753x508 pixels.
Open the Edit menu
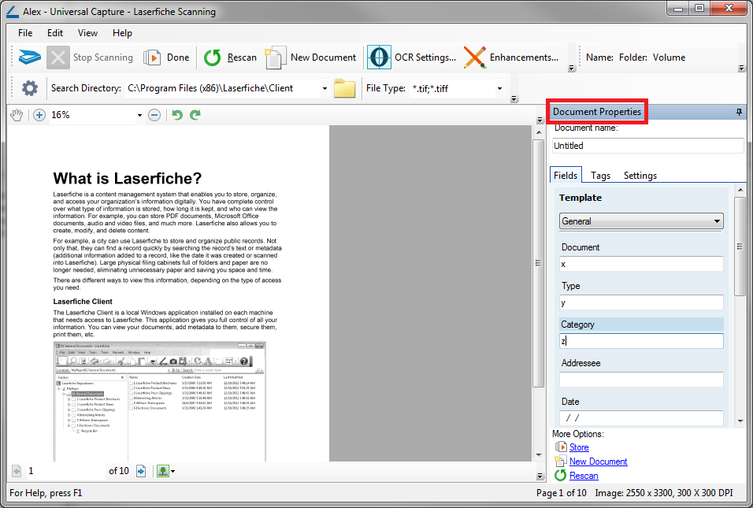click(55, 33)
